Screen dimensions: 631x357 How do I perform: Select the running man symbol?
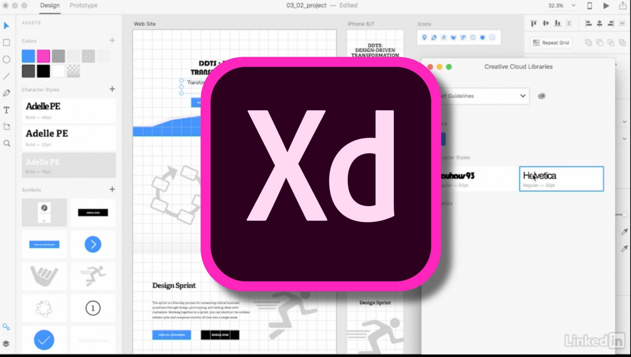coord(93,276)
